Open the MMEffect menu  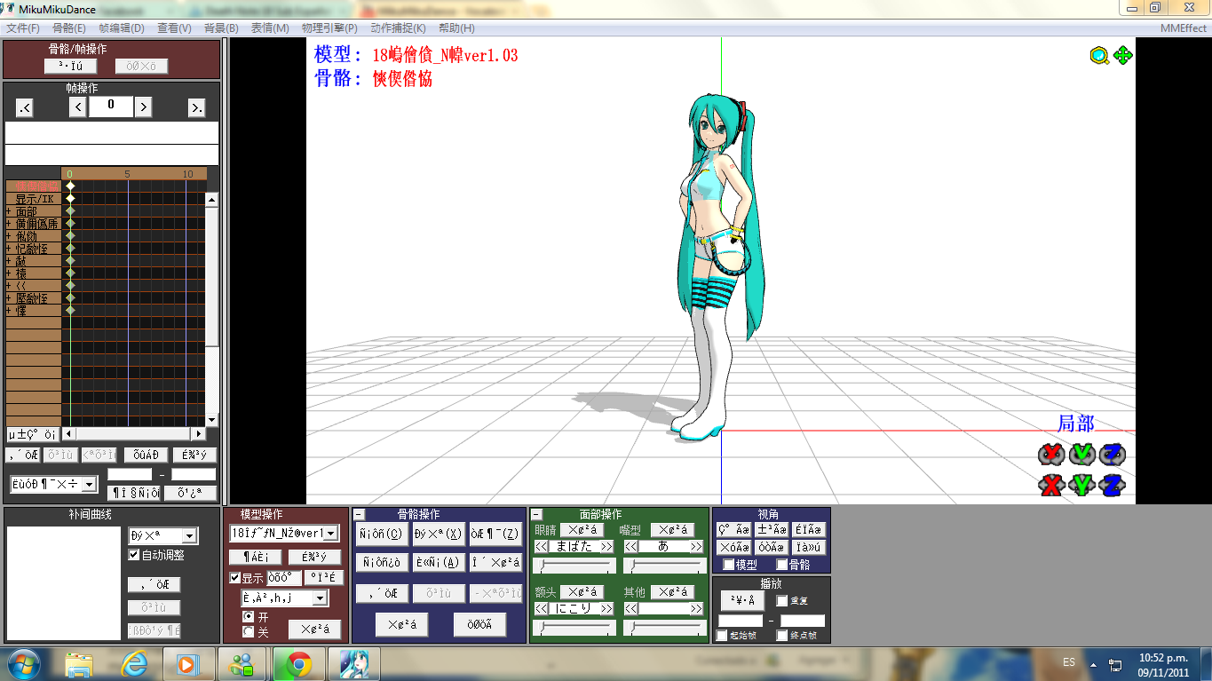click(x=1184, y=28)
